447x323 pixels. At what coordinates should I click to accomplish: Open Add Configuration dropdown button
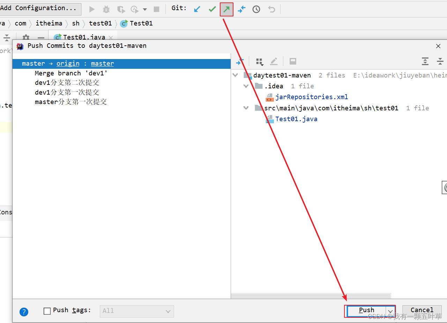point(40,8)
